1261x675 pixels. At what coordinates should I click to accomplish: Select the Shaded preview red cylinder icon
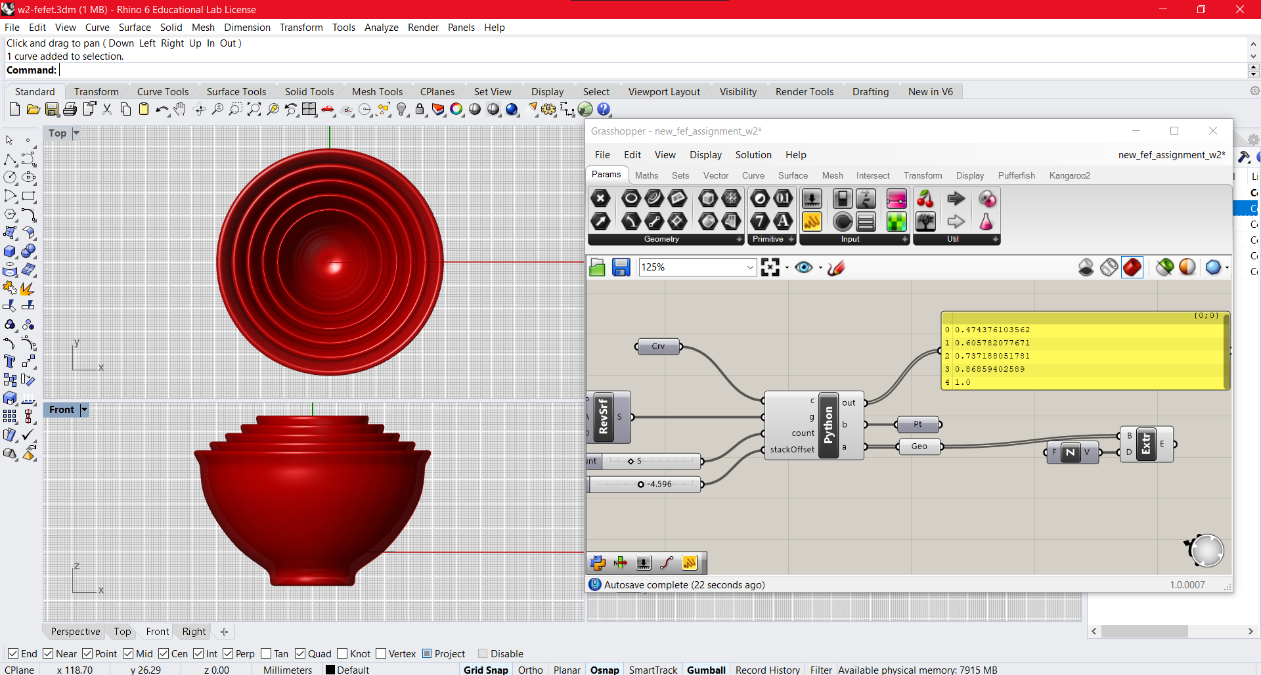[1132, 267]
